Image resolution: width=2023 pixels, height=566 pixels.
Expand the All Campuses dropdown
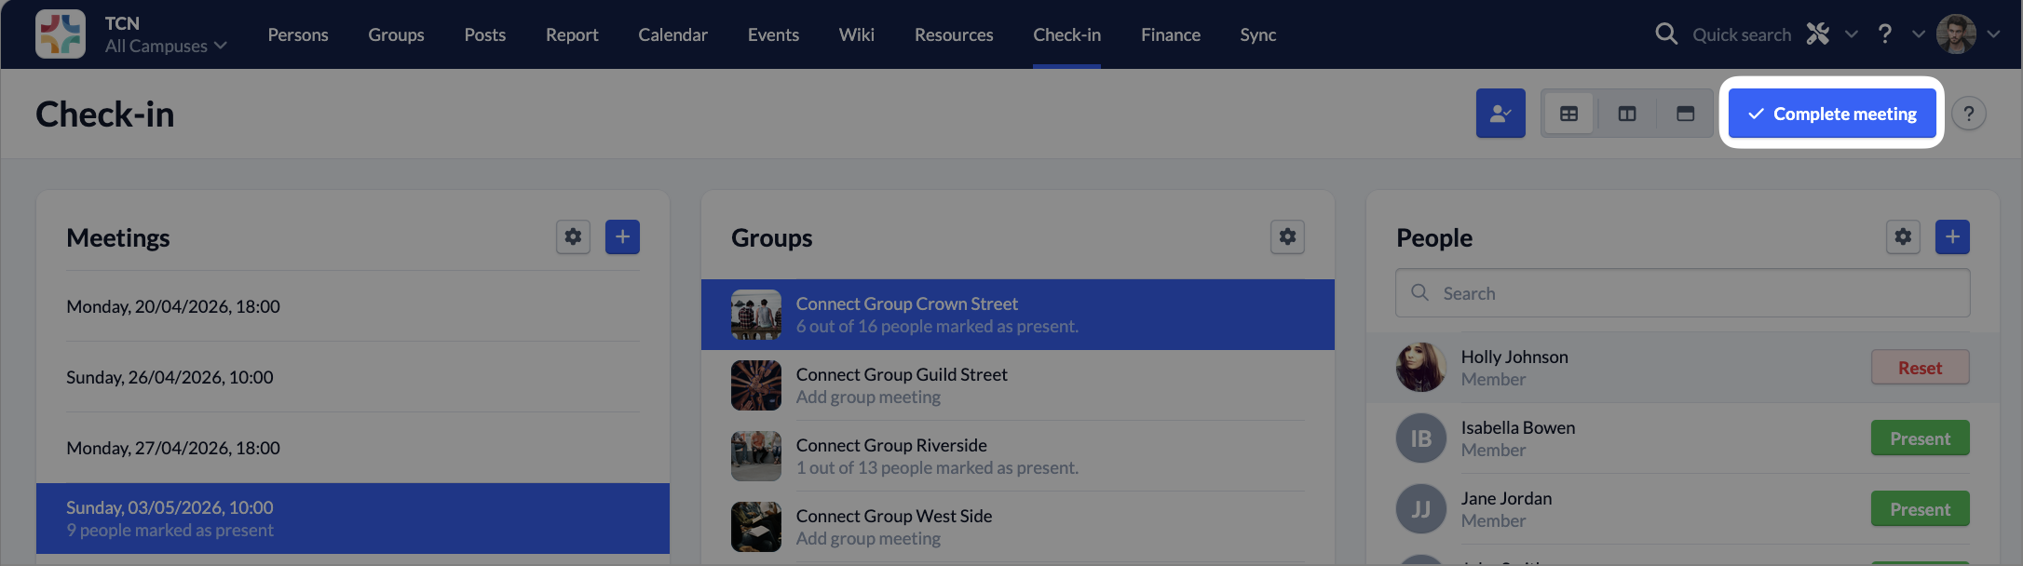pyautogui.click(x=166, y=46)
